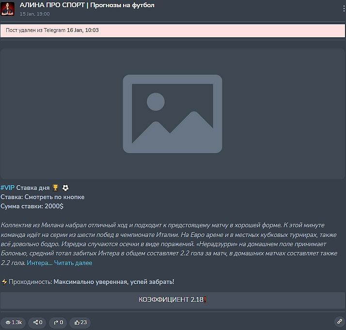Click the forwards arrow counter

(58, 322)
